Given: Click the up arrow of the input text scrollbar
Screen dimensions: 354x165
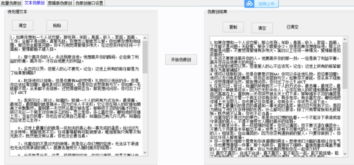Looking at the screenshot, I should coord(145,37).
